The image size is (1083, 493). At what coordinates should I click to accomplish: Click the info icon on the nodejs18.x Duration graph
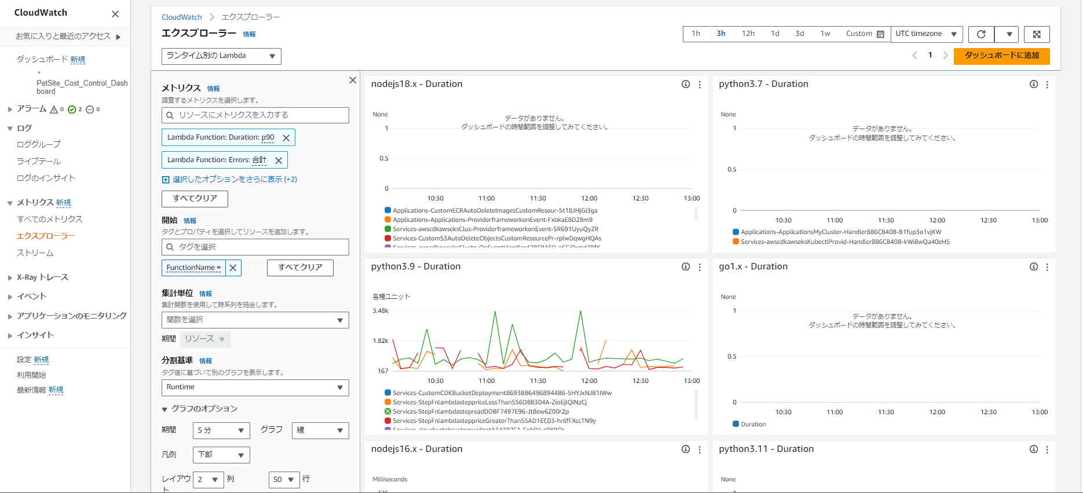coord(686,84)
